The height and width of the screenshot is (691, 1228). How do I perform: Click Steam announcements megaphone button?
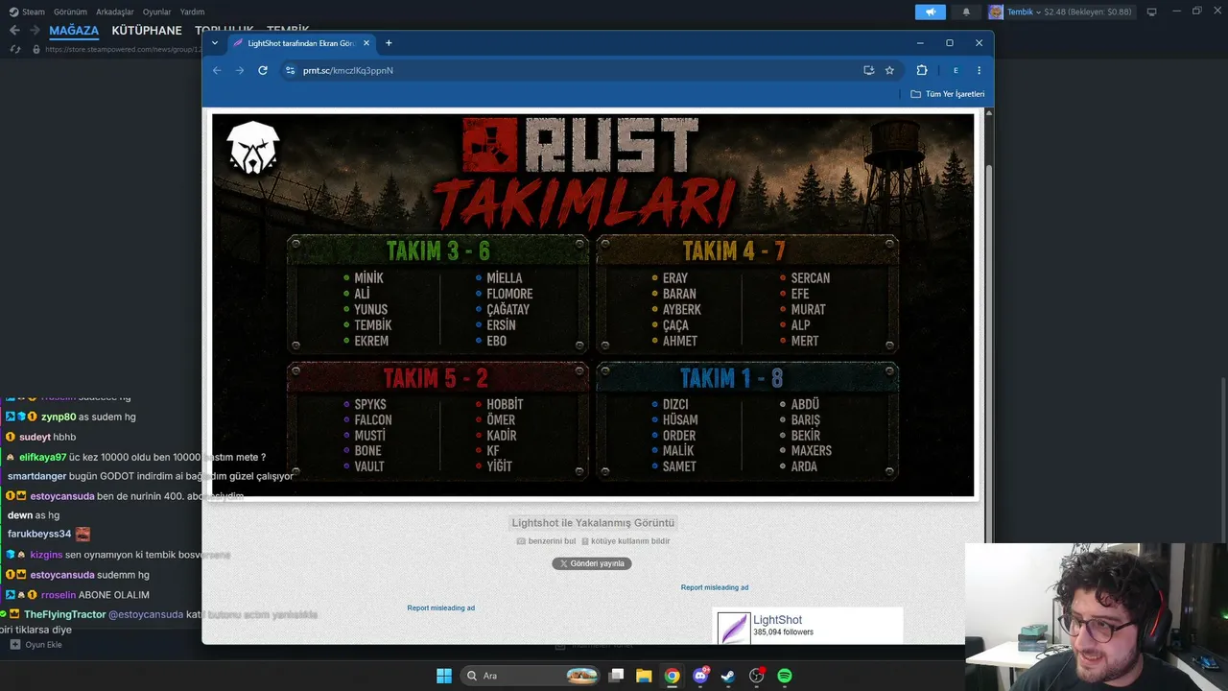tap(930, 12)
